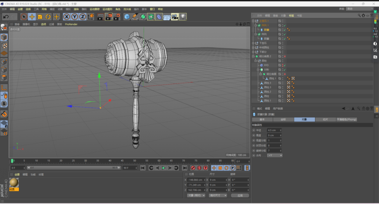The width and height of the screenshot is (379, 204).
Task: Switch to the 坐标 attribute tab
Action: [x=283, y=119]
